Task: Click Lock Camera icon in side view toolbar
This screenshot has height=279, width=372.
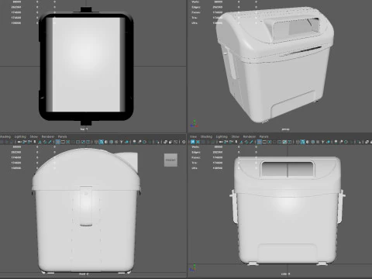Action: (226, 142)
